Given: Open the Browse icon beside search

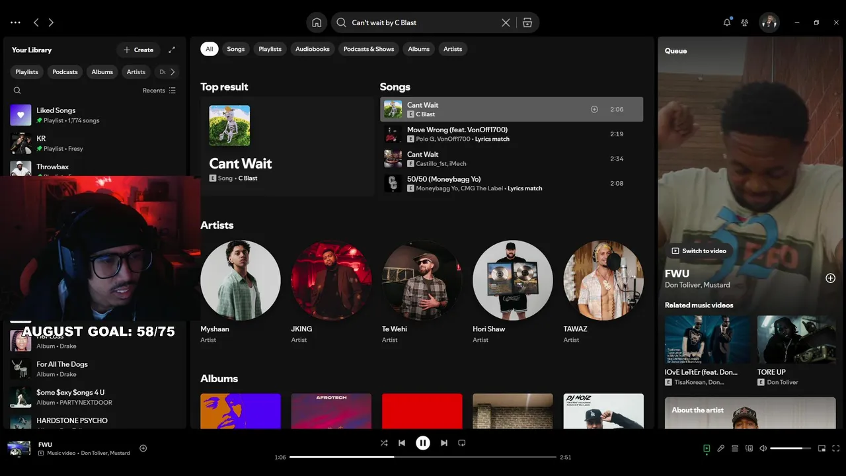Looking at the screenshot, I should tap(527, 22).
